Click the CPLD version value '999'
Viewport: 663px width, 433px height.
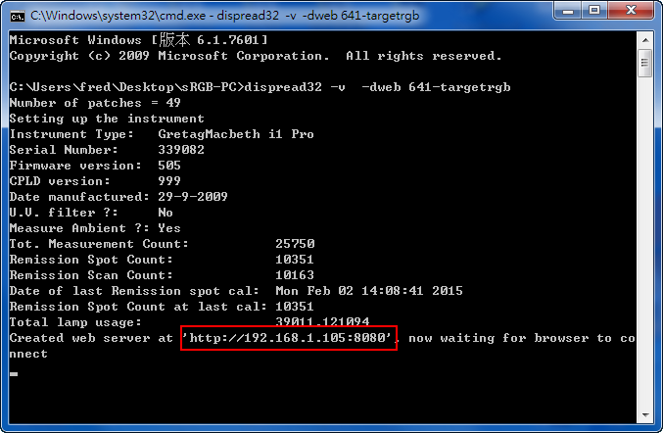[x=169, y=181]
